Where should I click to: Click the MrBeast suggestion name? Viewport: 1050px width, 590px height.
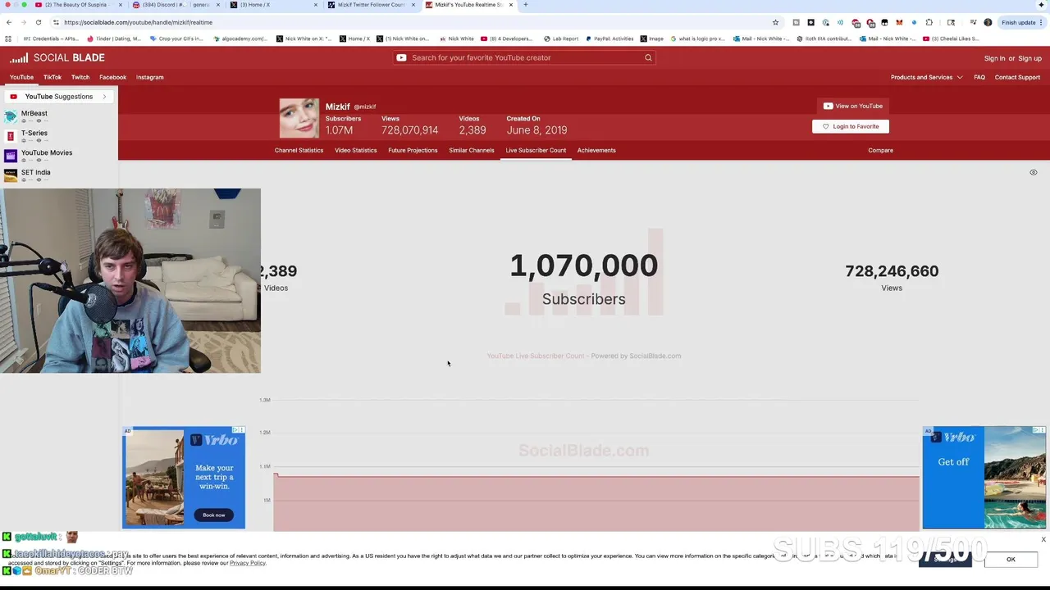point(34,113)
